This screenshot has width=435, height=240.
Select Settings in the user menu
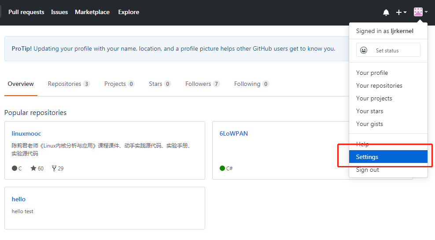pyautogui.click(x=367, y=157)
